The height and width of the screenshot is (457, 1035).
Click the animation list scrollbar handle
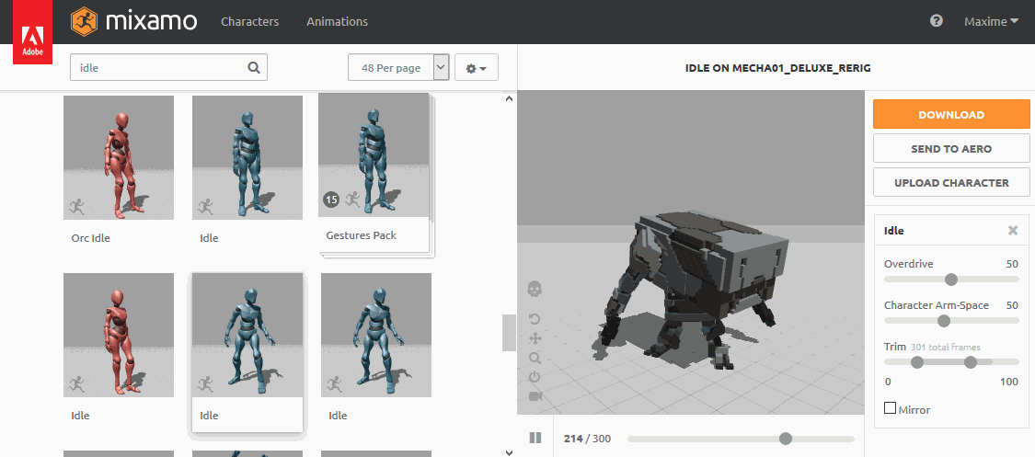[508, 333]
